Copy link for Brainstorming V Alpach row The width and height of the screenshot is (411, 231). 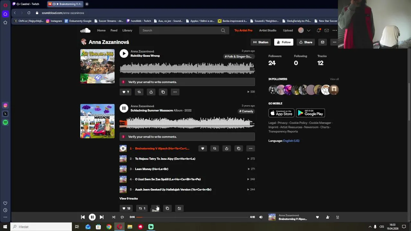pyautogui.click(x=239, y=149)
